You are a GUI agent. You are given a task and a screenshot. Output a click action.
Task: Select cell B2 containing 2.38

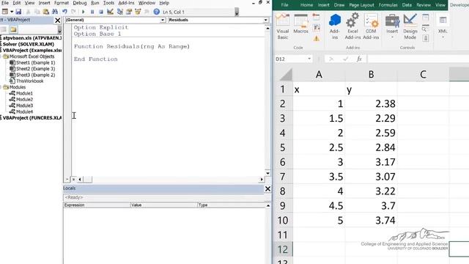(x=372, y=104)
